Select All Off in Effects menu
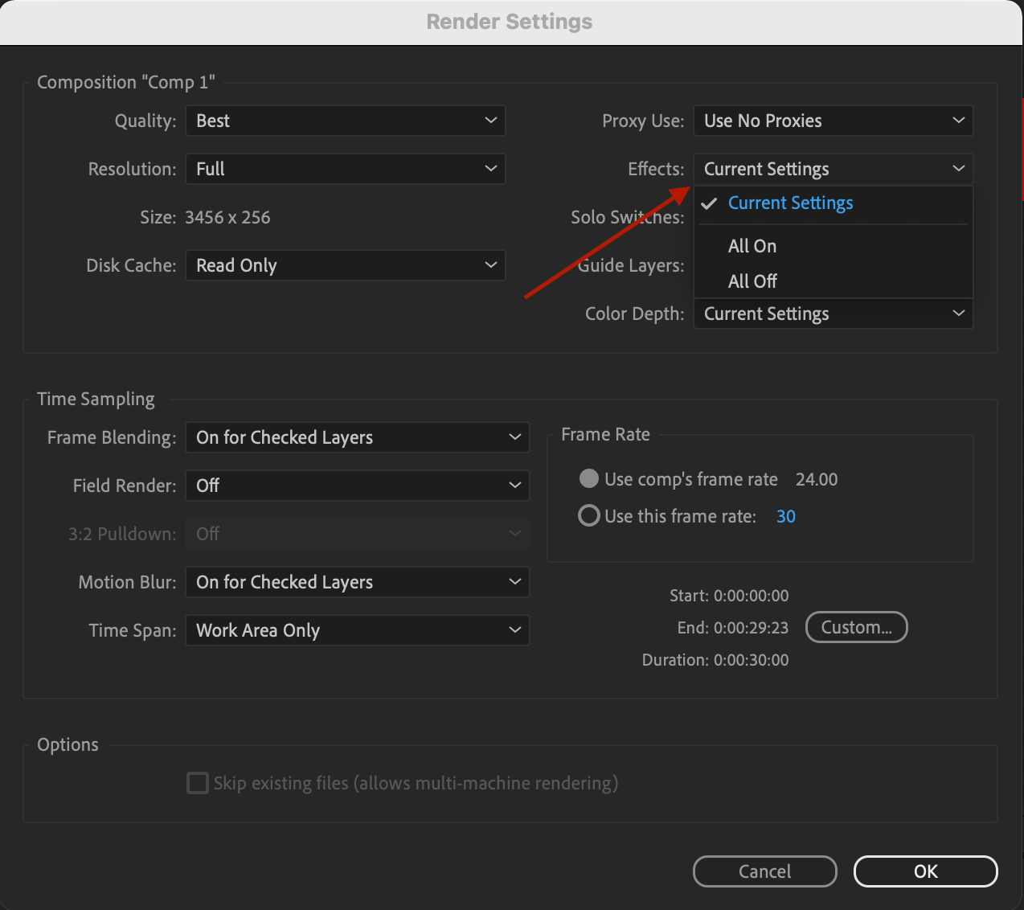The width and height of the screenshot is (1024, 910). [x=752, y=281]
